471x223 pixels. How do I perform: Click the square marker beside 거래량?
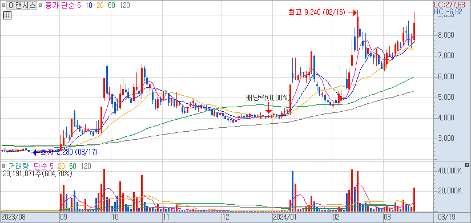tap(4, 166)
